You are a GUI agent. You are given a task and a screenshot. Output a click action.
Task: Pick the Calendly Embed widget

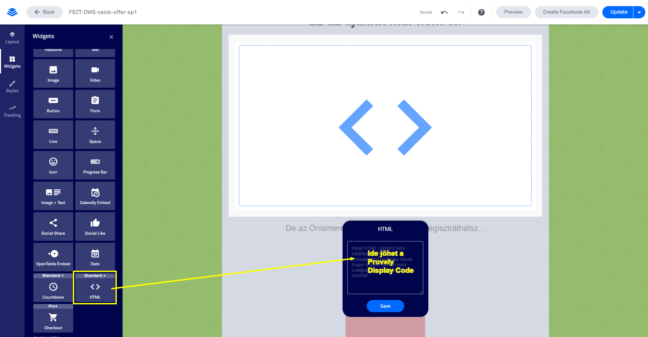click(95, 196)
